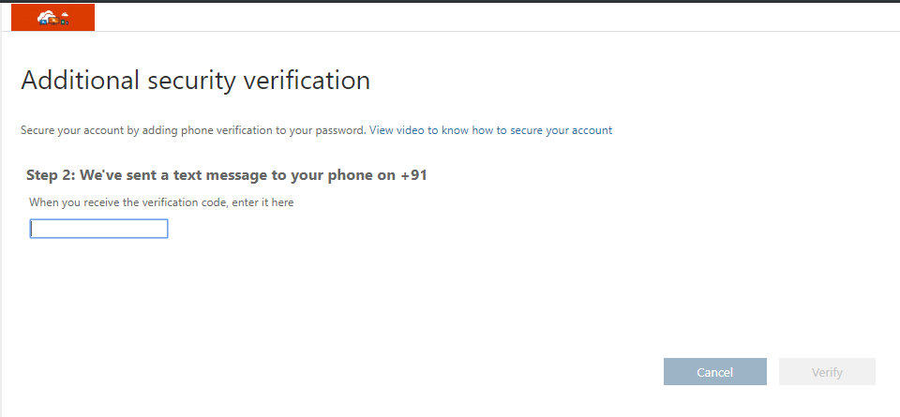Click the 'Additional security verification' heading

click(x=195, y=81)
